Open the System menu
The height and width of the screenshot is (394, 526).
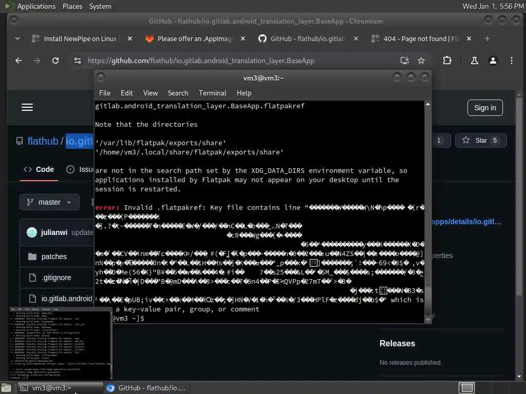(x=100, y=6)
